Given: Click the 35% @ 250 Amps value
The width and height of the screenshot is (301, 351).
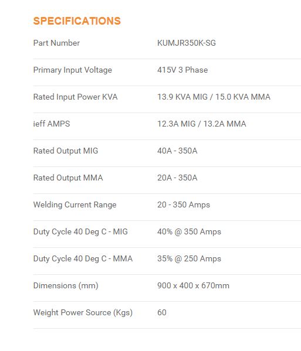Looking at the screenshot, I should [x=189, y=259].
